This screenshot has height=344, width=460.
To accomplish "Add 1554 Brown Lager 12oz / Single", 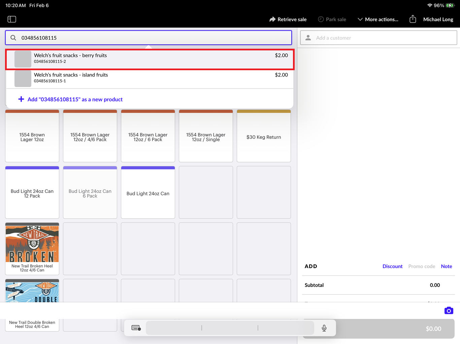I will tap(206, 136).
